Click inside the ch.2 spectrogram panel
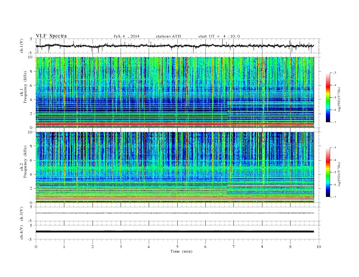359x277 pixels. click(x=175, y=167)
